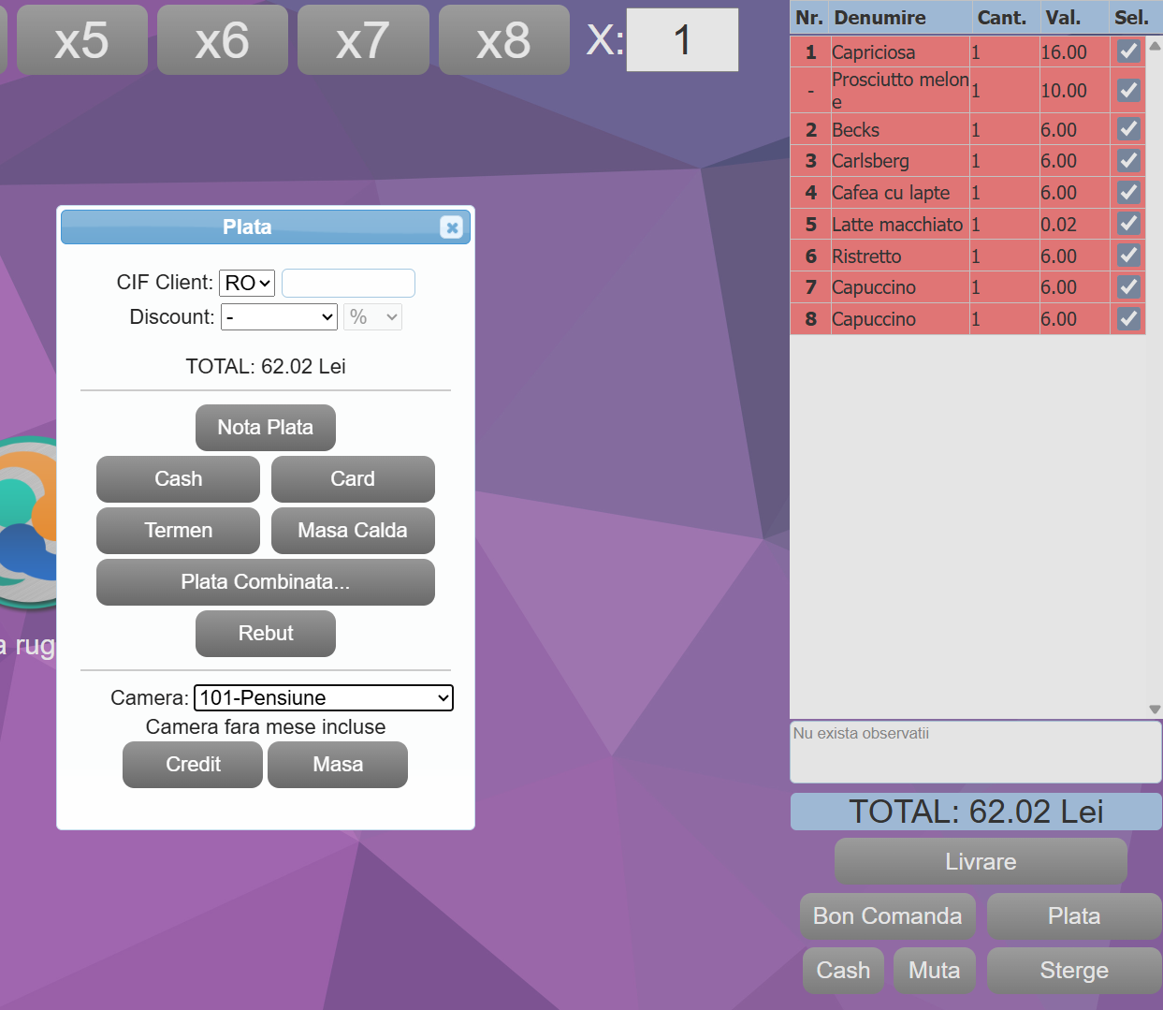Click the X quantity input field
Viewport: 1163px width, 1010px height.
click(682, 40)
